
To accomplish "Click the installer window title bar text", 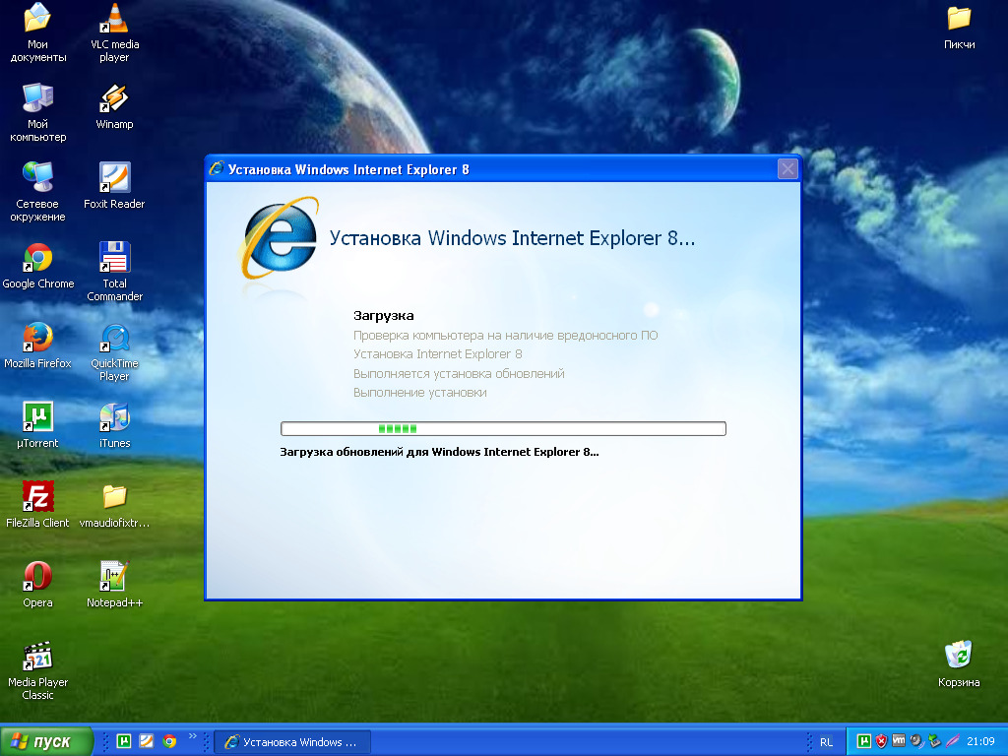I will pos(348,169).
